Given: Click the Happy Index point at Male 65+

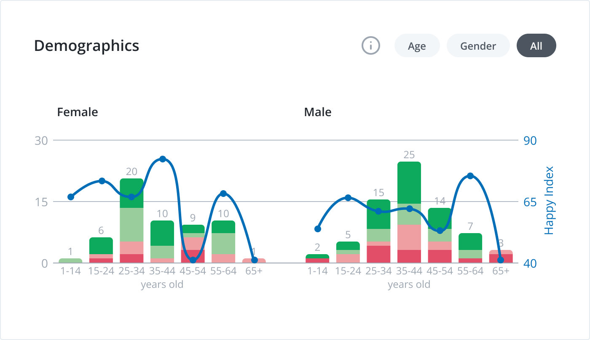Looking at the screenshot, I should click(501, 260).
